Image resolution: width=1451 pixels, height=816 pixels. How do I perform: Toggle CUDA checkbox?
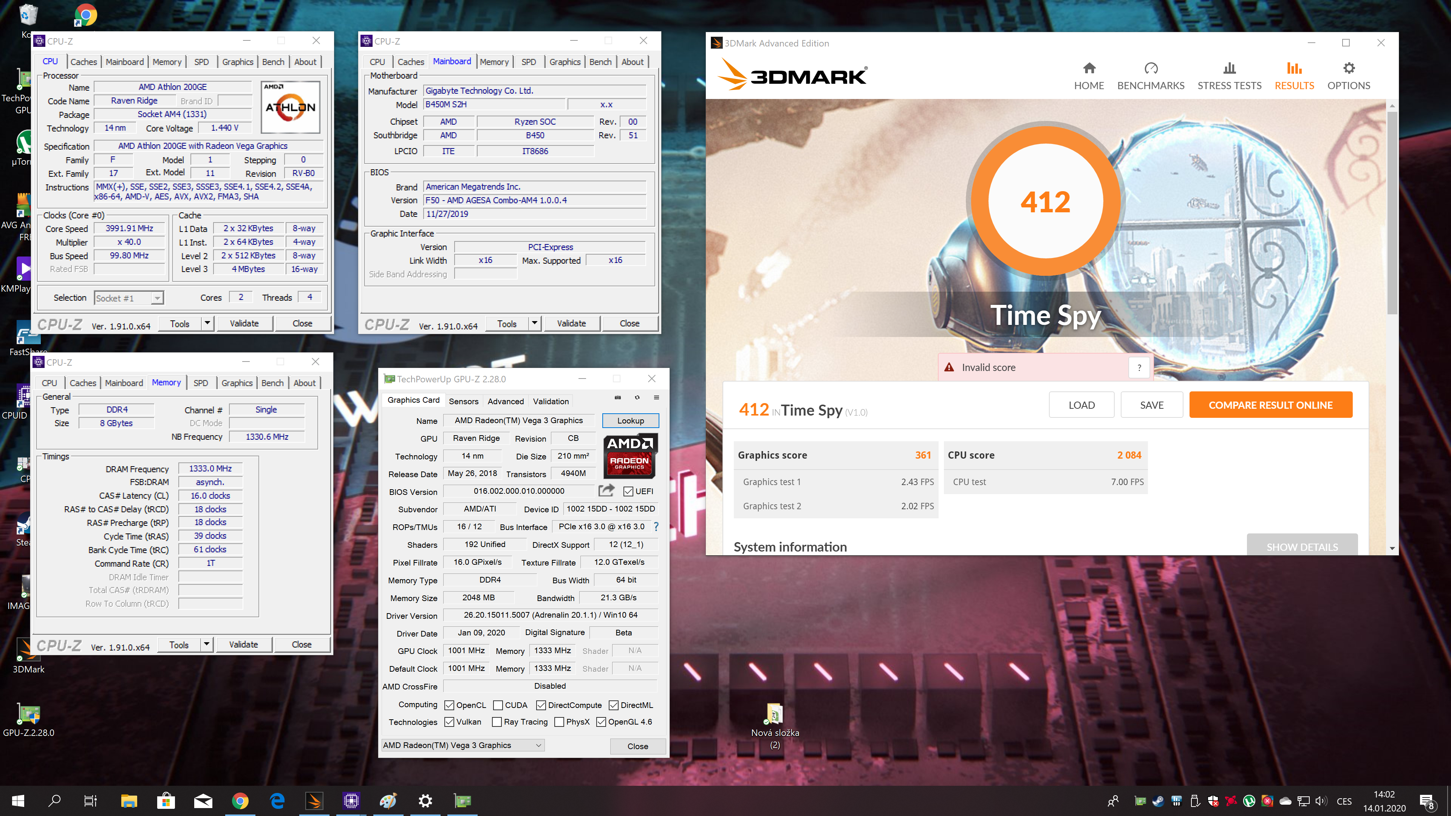click(x=498, y=705)
